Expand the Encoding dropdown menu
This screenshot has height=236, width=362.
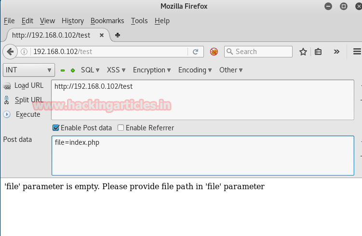195,70
